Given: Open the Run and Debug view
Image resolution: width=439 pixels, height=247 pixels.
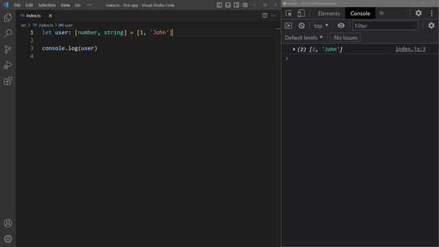Looking at the screenshot, I should coord(8,65).
